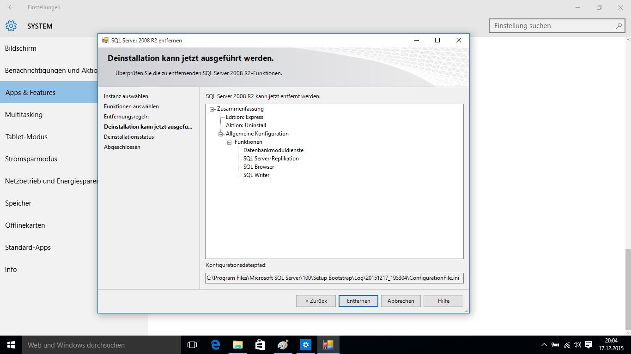Select Datenbankmoduldienste in the tree
631x354 pixels.
(x=273, y=150)
